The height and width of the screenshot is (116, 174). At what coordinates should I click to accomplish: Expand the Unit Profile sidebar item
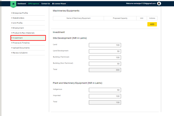click(17, 23)
